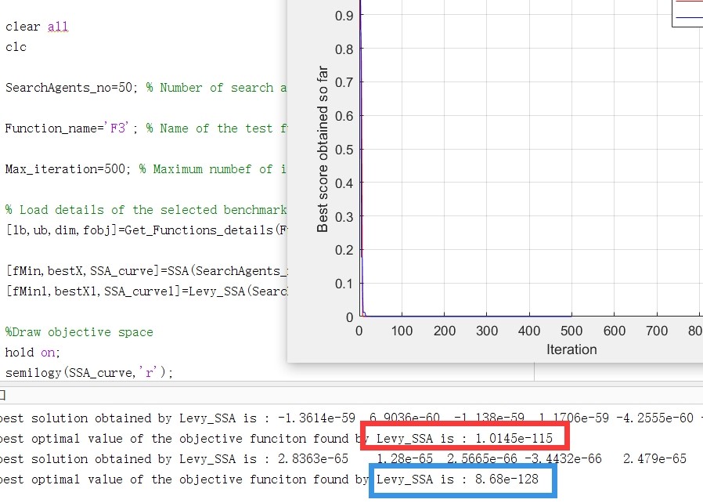Click the 0.5 y-axis tick label

coord(344,150)
